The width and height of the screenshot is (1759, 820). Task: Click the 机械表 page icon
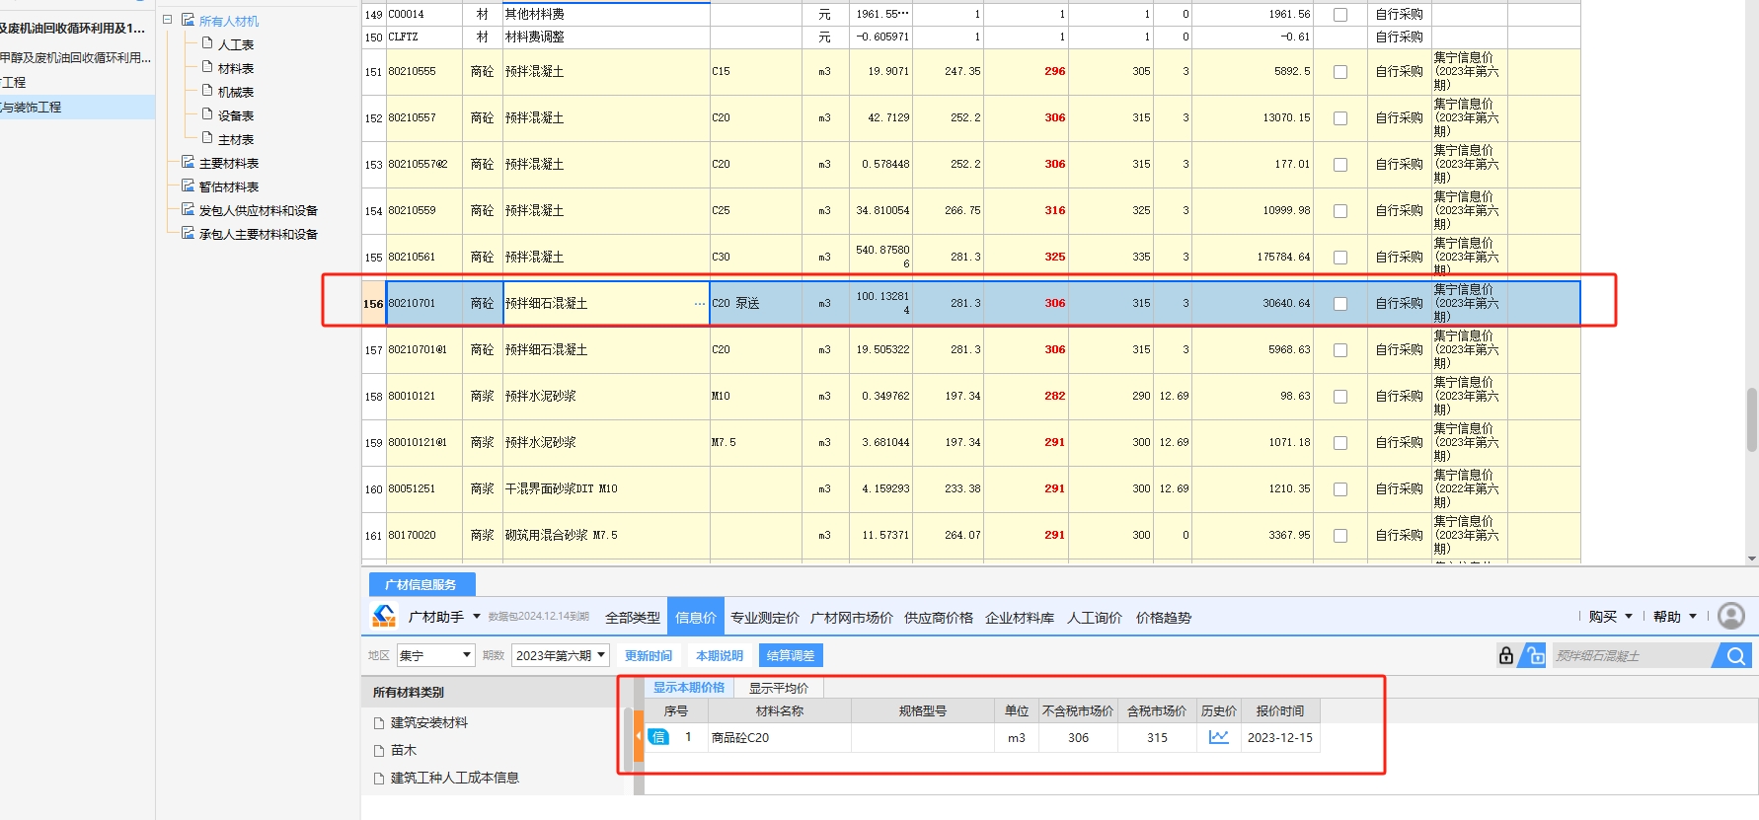coord(207,91)
